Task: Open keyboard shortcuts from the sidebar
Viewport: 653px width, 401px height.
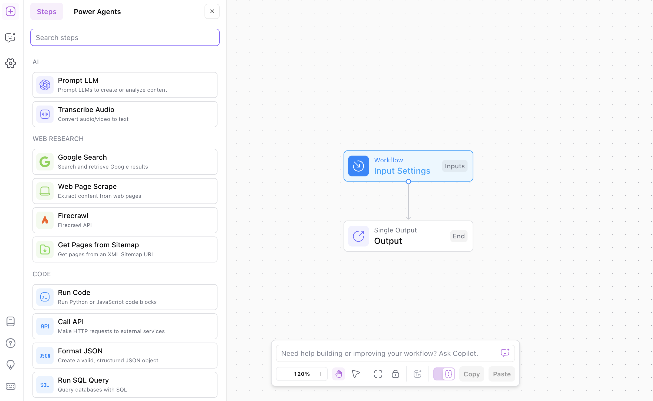Action: click(11, 386)
